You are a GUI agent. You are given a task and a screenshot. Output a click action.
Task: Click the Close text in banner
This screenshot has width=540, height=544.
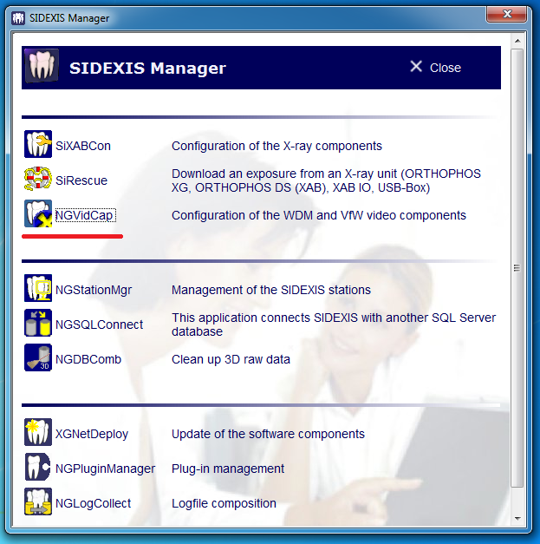[446, 68]
